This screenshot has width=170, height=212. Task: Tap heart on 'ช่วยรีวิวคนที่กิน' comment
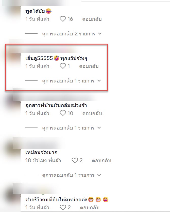tap(63, 207)
